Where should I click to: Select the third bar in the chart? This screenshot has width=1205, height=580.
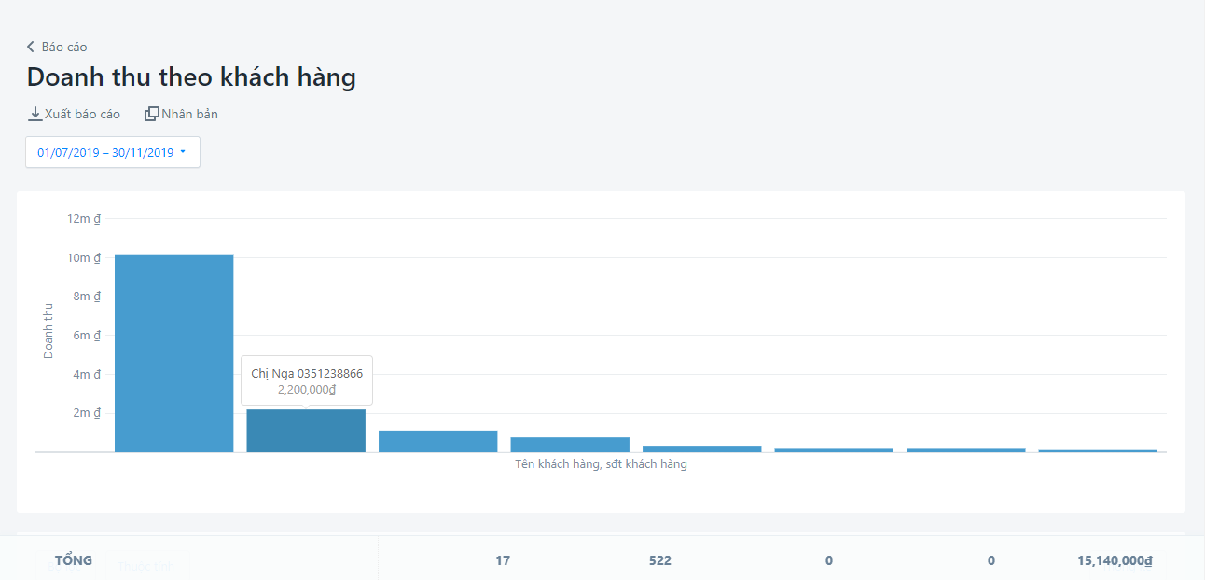click(x=437, y=441)
